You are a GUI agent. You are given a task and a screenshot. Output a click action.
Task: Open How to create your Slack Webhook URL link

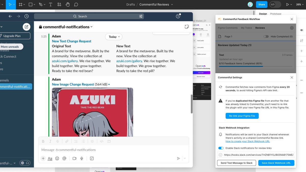tap(248, 141)
